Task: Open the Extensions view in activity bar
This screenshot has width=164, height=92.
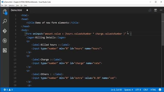Action: click(5, 50)
